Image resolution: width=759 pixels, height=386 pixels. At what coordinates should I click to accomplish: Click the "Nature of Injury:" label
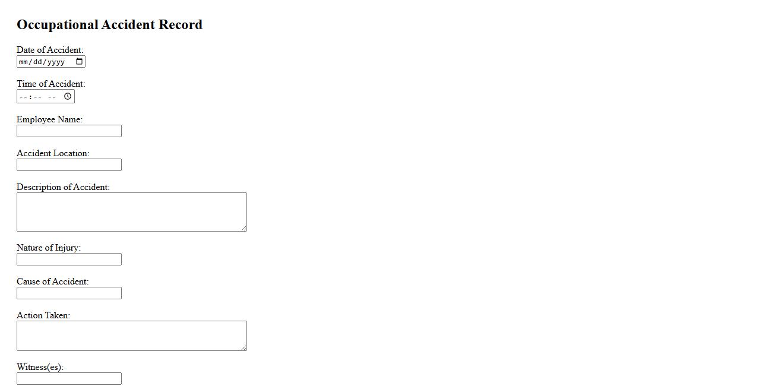point(49,248)
